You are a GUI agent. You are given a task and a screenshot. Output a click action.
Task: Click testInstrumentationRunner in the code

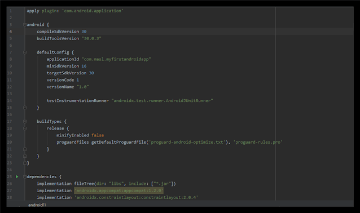coord(78,101)
